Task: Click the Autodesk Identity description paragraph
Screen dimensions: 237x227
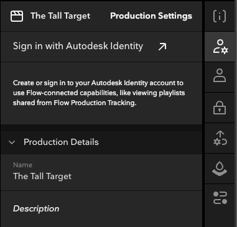Action: [x=99, y=93]
